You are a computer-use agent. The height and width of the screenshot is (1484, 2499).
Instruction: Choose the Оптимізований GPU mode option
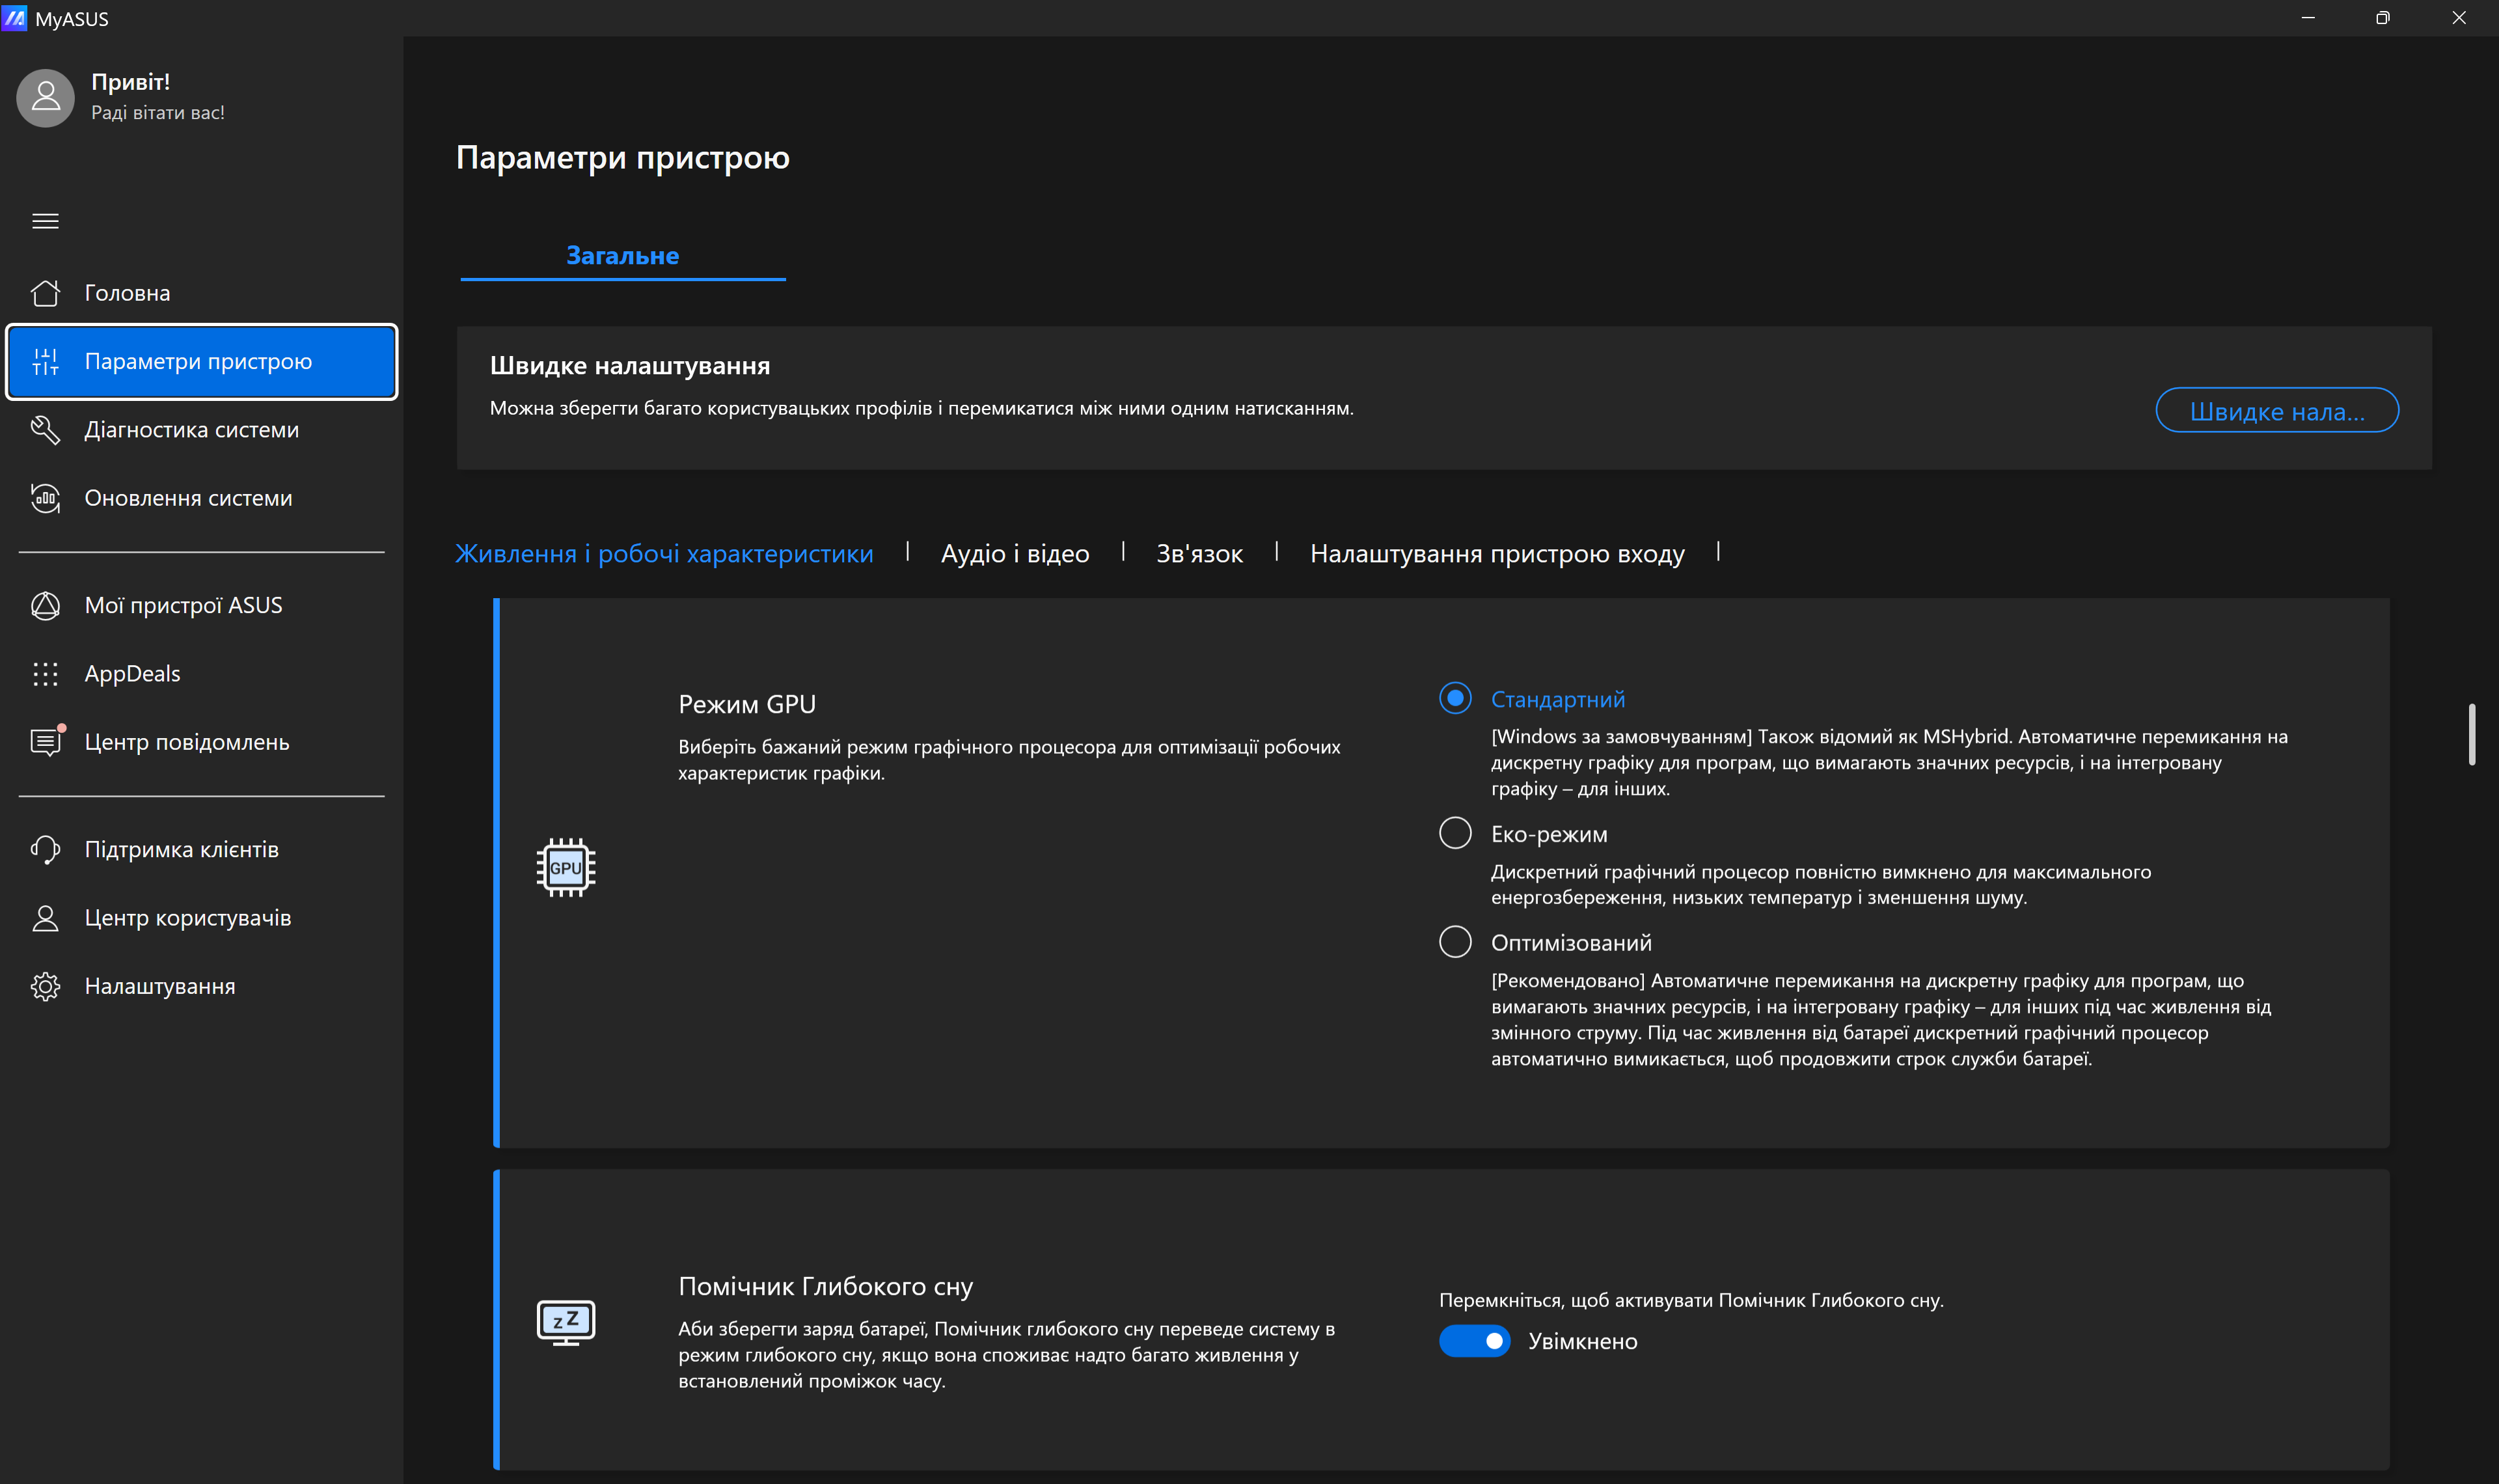1454,942
